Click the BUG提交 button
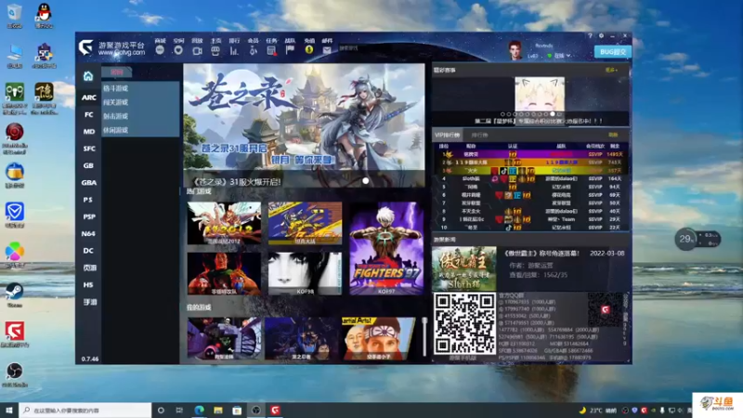The height and width of the screenshot is (418, 743). 613,52
